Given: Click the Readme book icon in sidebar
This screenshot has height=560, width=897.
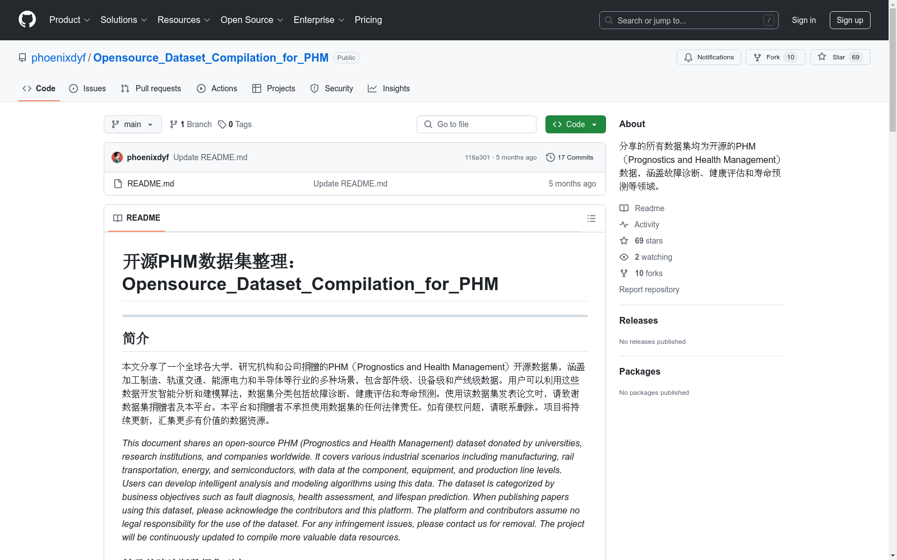Looking at the screenshot, I should (x=624, y=208).
